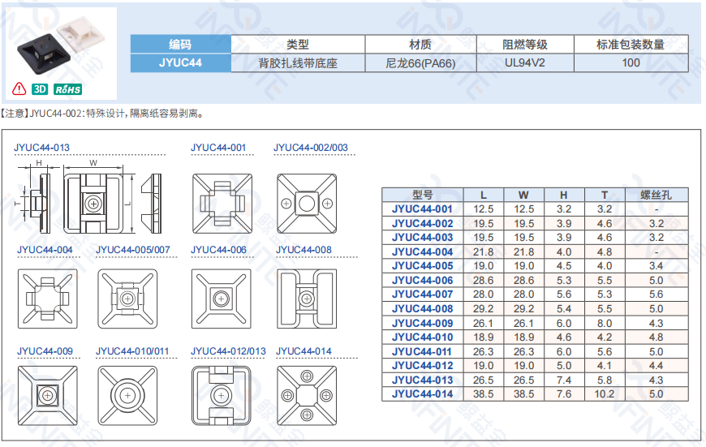Click the red warning triangle icon
This screenshot has height=447, width=706.
coord(19,88)
